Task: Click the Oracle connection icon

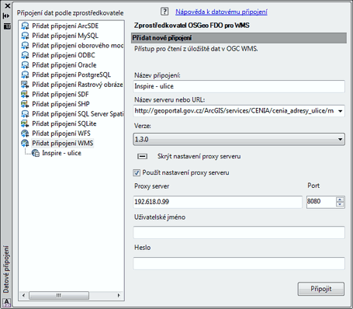Action: coord(25,65)
